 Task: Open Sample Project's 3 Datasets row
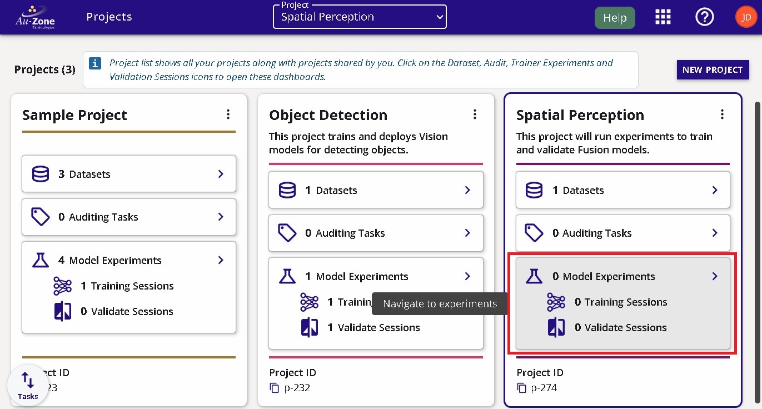click(x=129, y=174)
